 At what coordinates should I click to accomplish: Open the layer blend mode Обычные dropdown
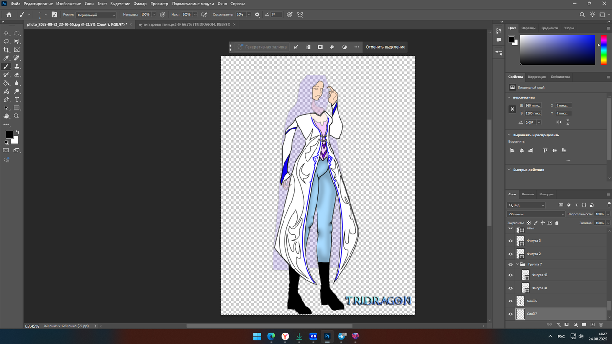536,214
